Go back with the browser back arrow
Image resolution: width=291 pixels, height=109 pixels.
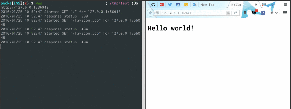[x=151, y=13]
